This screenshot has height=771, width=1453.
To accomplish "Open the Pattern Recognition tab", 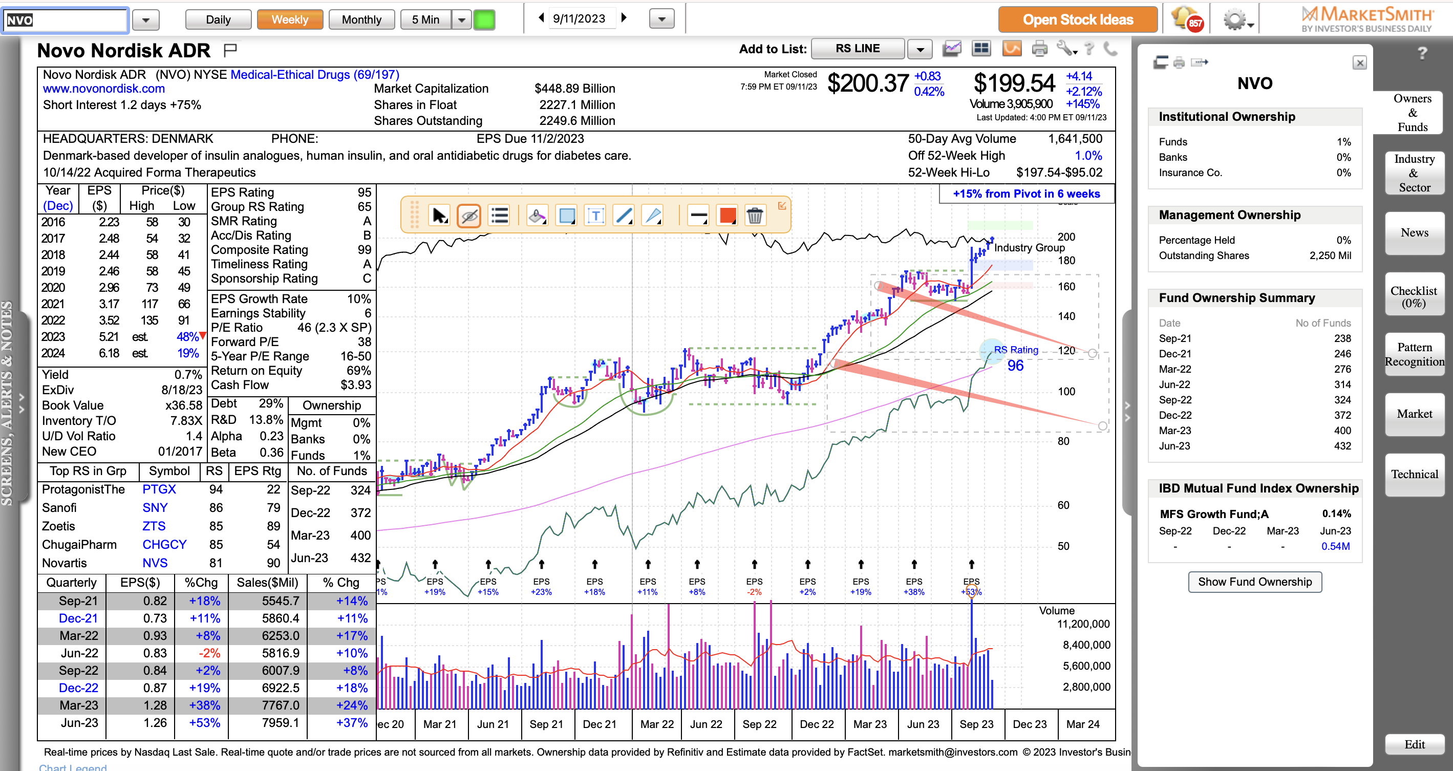I will [1414, 355].
